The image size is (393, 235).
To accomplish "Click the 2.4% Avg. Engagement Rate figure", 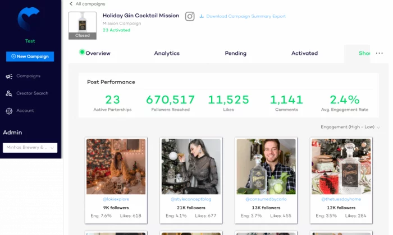I will [345, 100].
